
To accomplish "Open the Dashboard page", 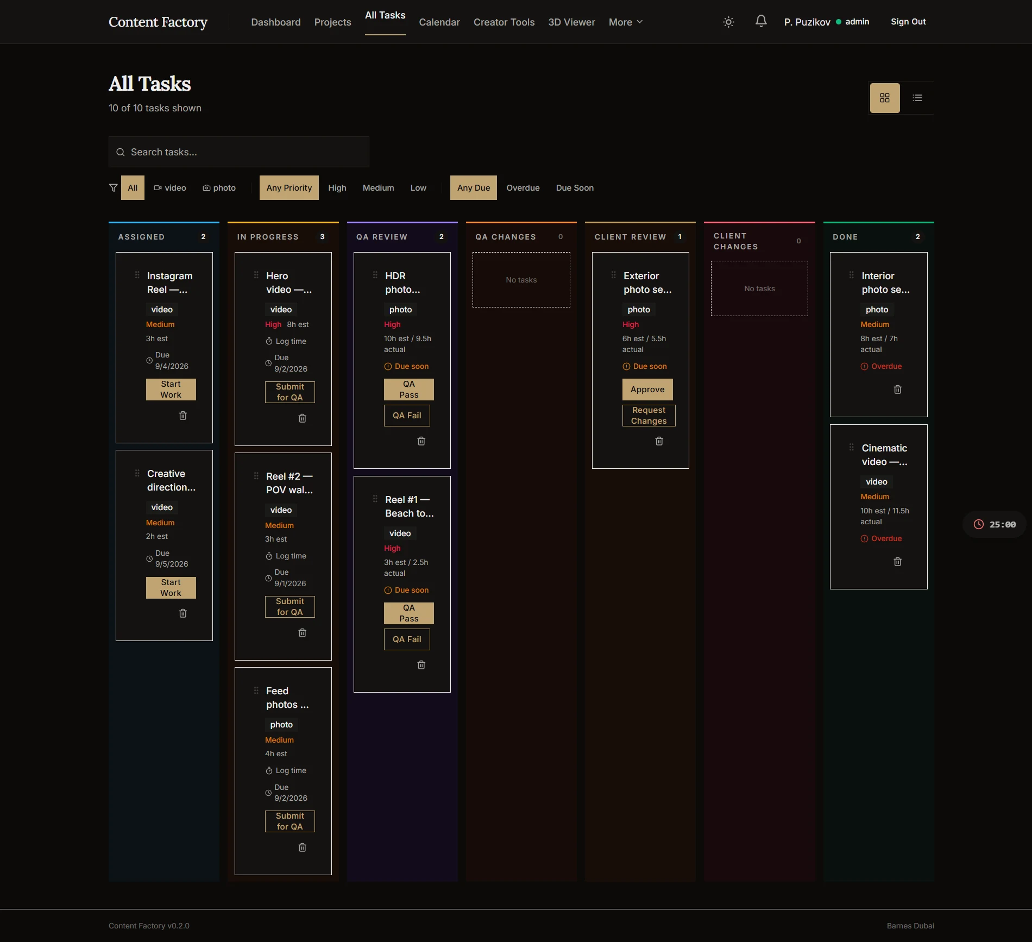I will coord(276,22).
